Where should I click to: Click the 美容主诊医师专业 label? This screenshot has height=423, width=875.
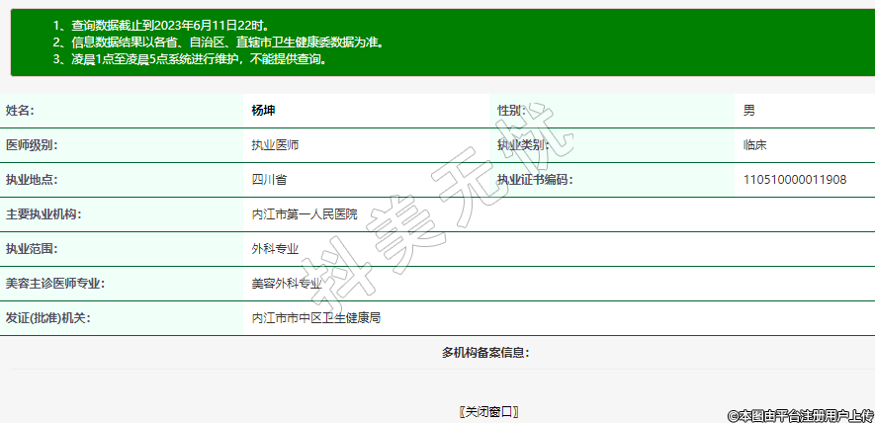55,284
